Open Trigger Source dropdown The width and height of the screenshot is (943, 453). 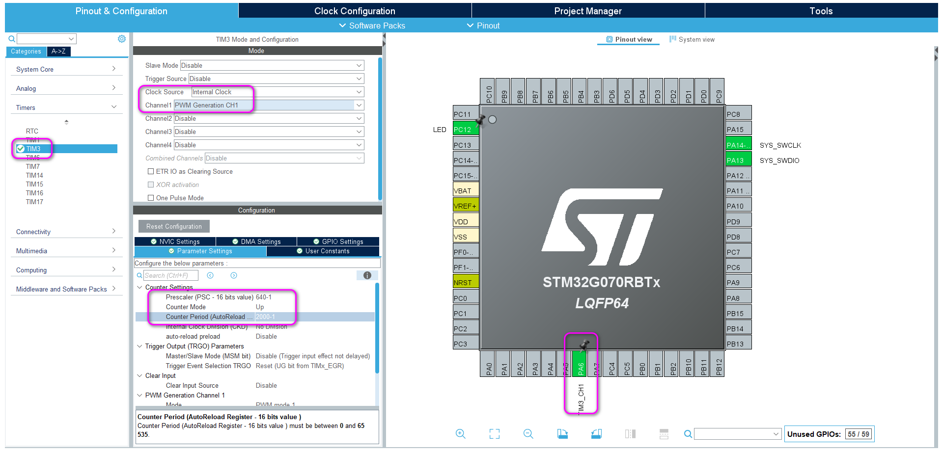click(x=276, y=79)
